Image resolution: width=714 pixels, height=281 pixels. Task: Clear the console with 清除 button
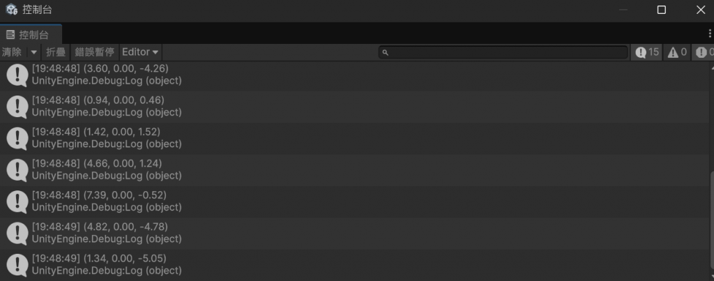coord(13,52)
